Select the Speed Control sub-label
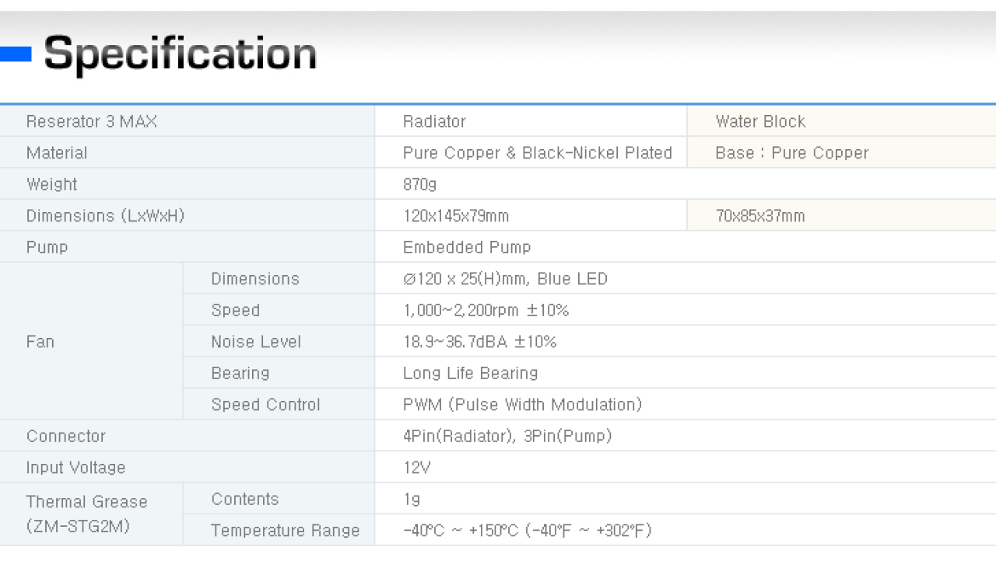 [265, 404]
